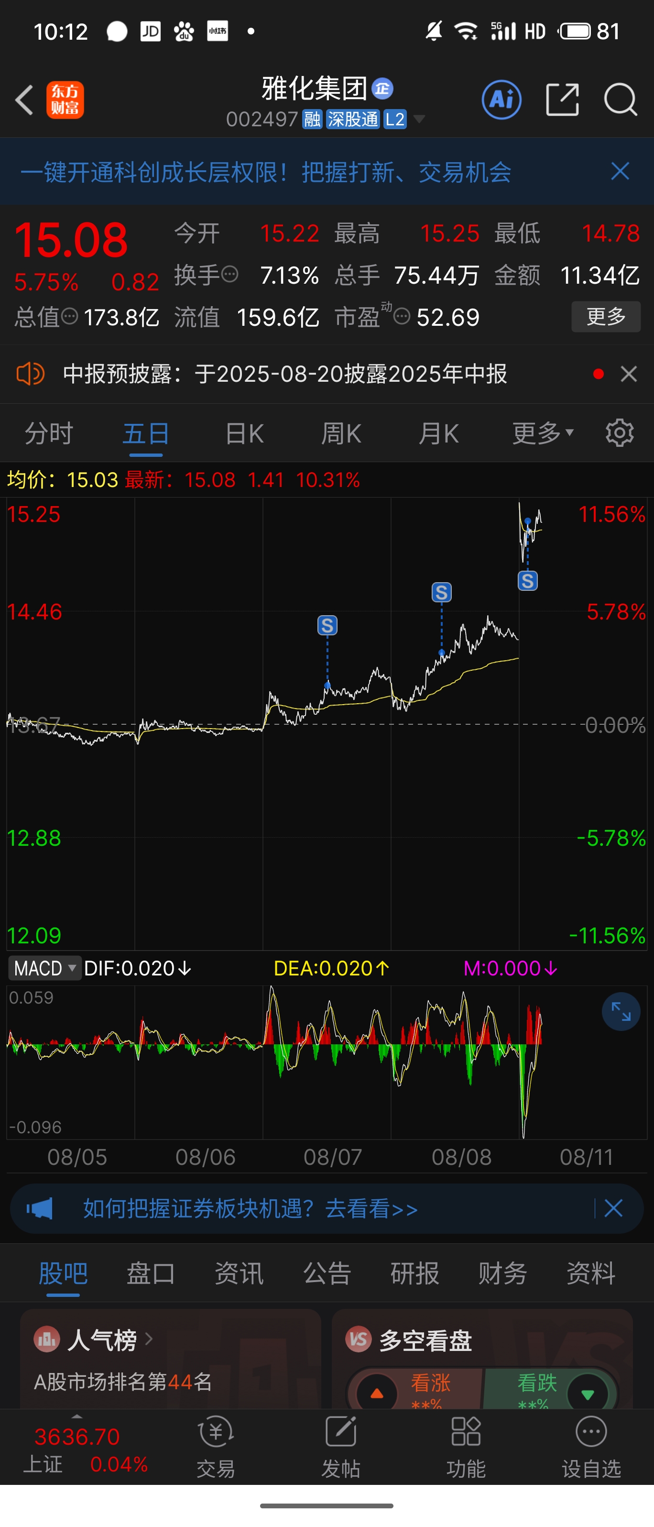Tap the S marker on 08/08
This screenshot has height=1527, width=654.
[x=441, y=592]
